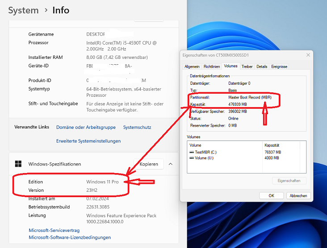Click the Basis type value
This screenshot has height=248, width=327.
pos(233,91)
